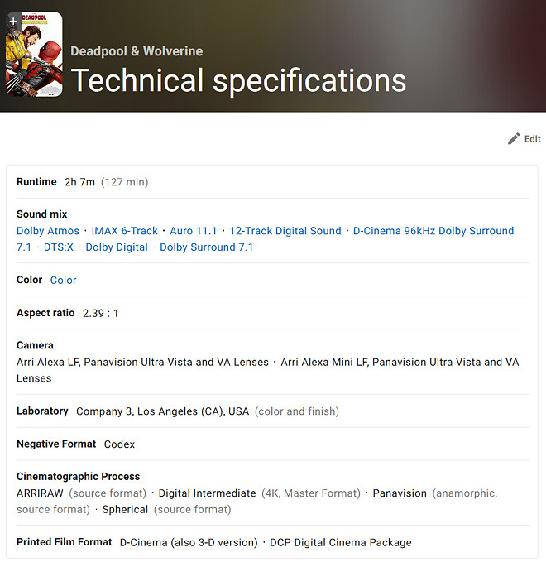
Task: Open the Dolby Surround 7.1 link
Action: pyautogui.click(x=207, y=247)
